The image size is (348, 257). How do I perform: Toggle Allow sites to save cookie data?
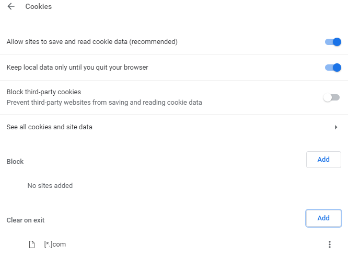click(332, 42)
